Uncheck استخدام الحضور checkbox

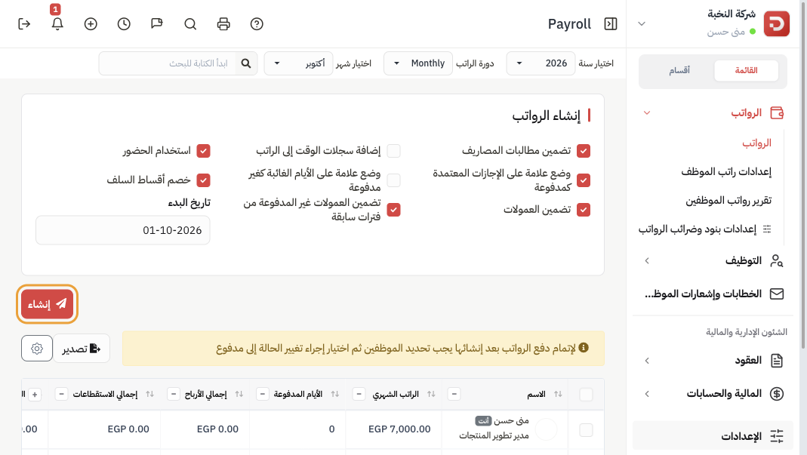pyautogui.click(x=203, y=151)
